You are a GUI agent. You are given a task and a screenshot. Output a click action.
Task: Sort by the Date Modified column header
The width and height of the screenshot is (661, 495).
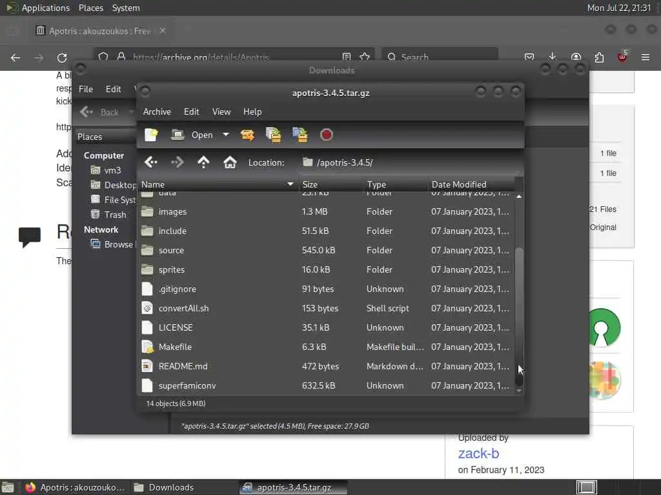pos(471,184)
